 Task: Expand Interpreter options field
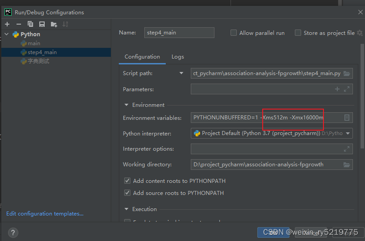(347, 149)
